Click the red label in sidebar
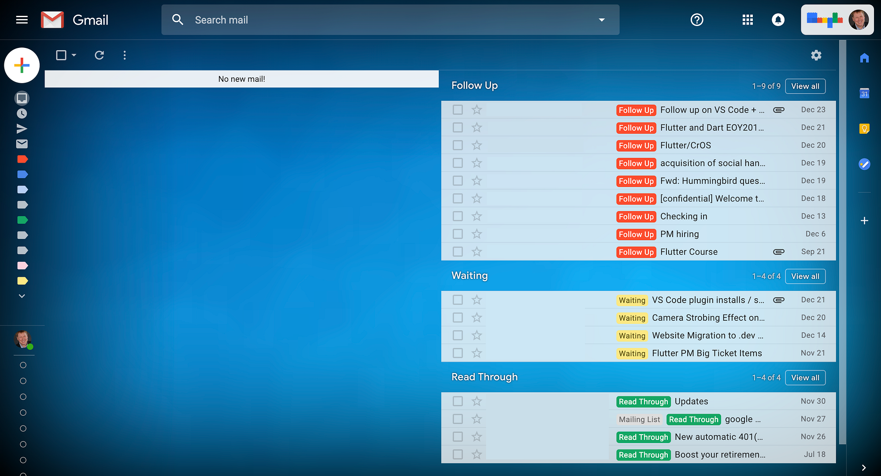The image size is (881, 476). [x=22, y=159]
